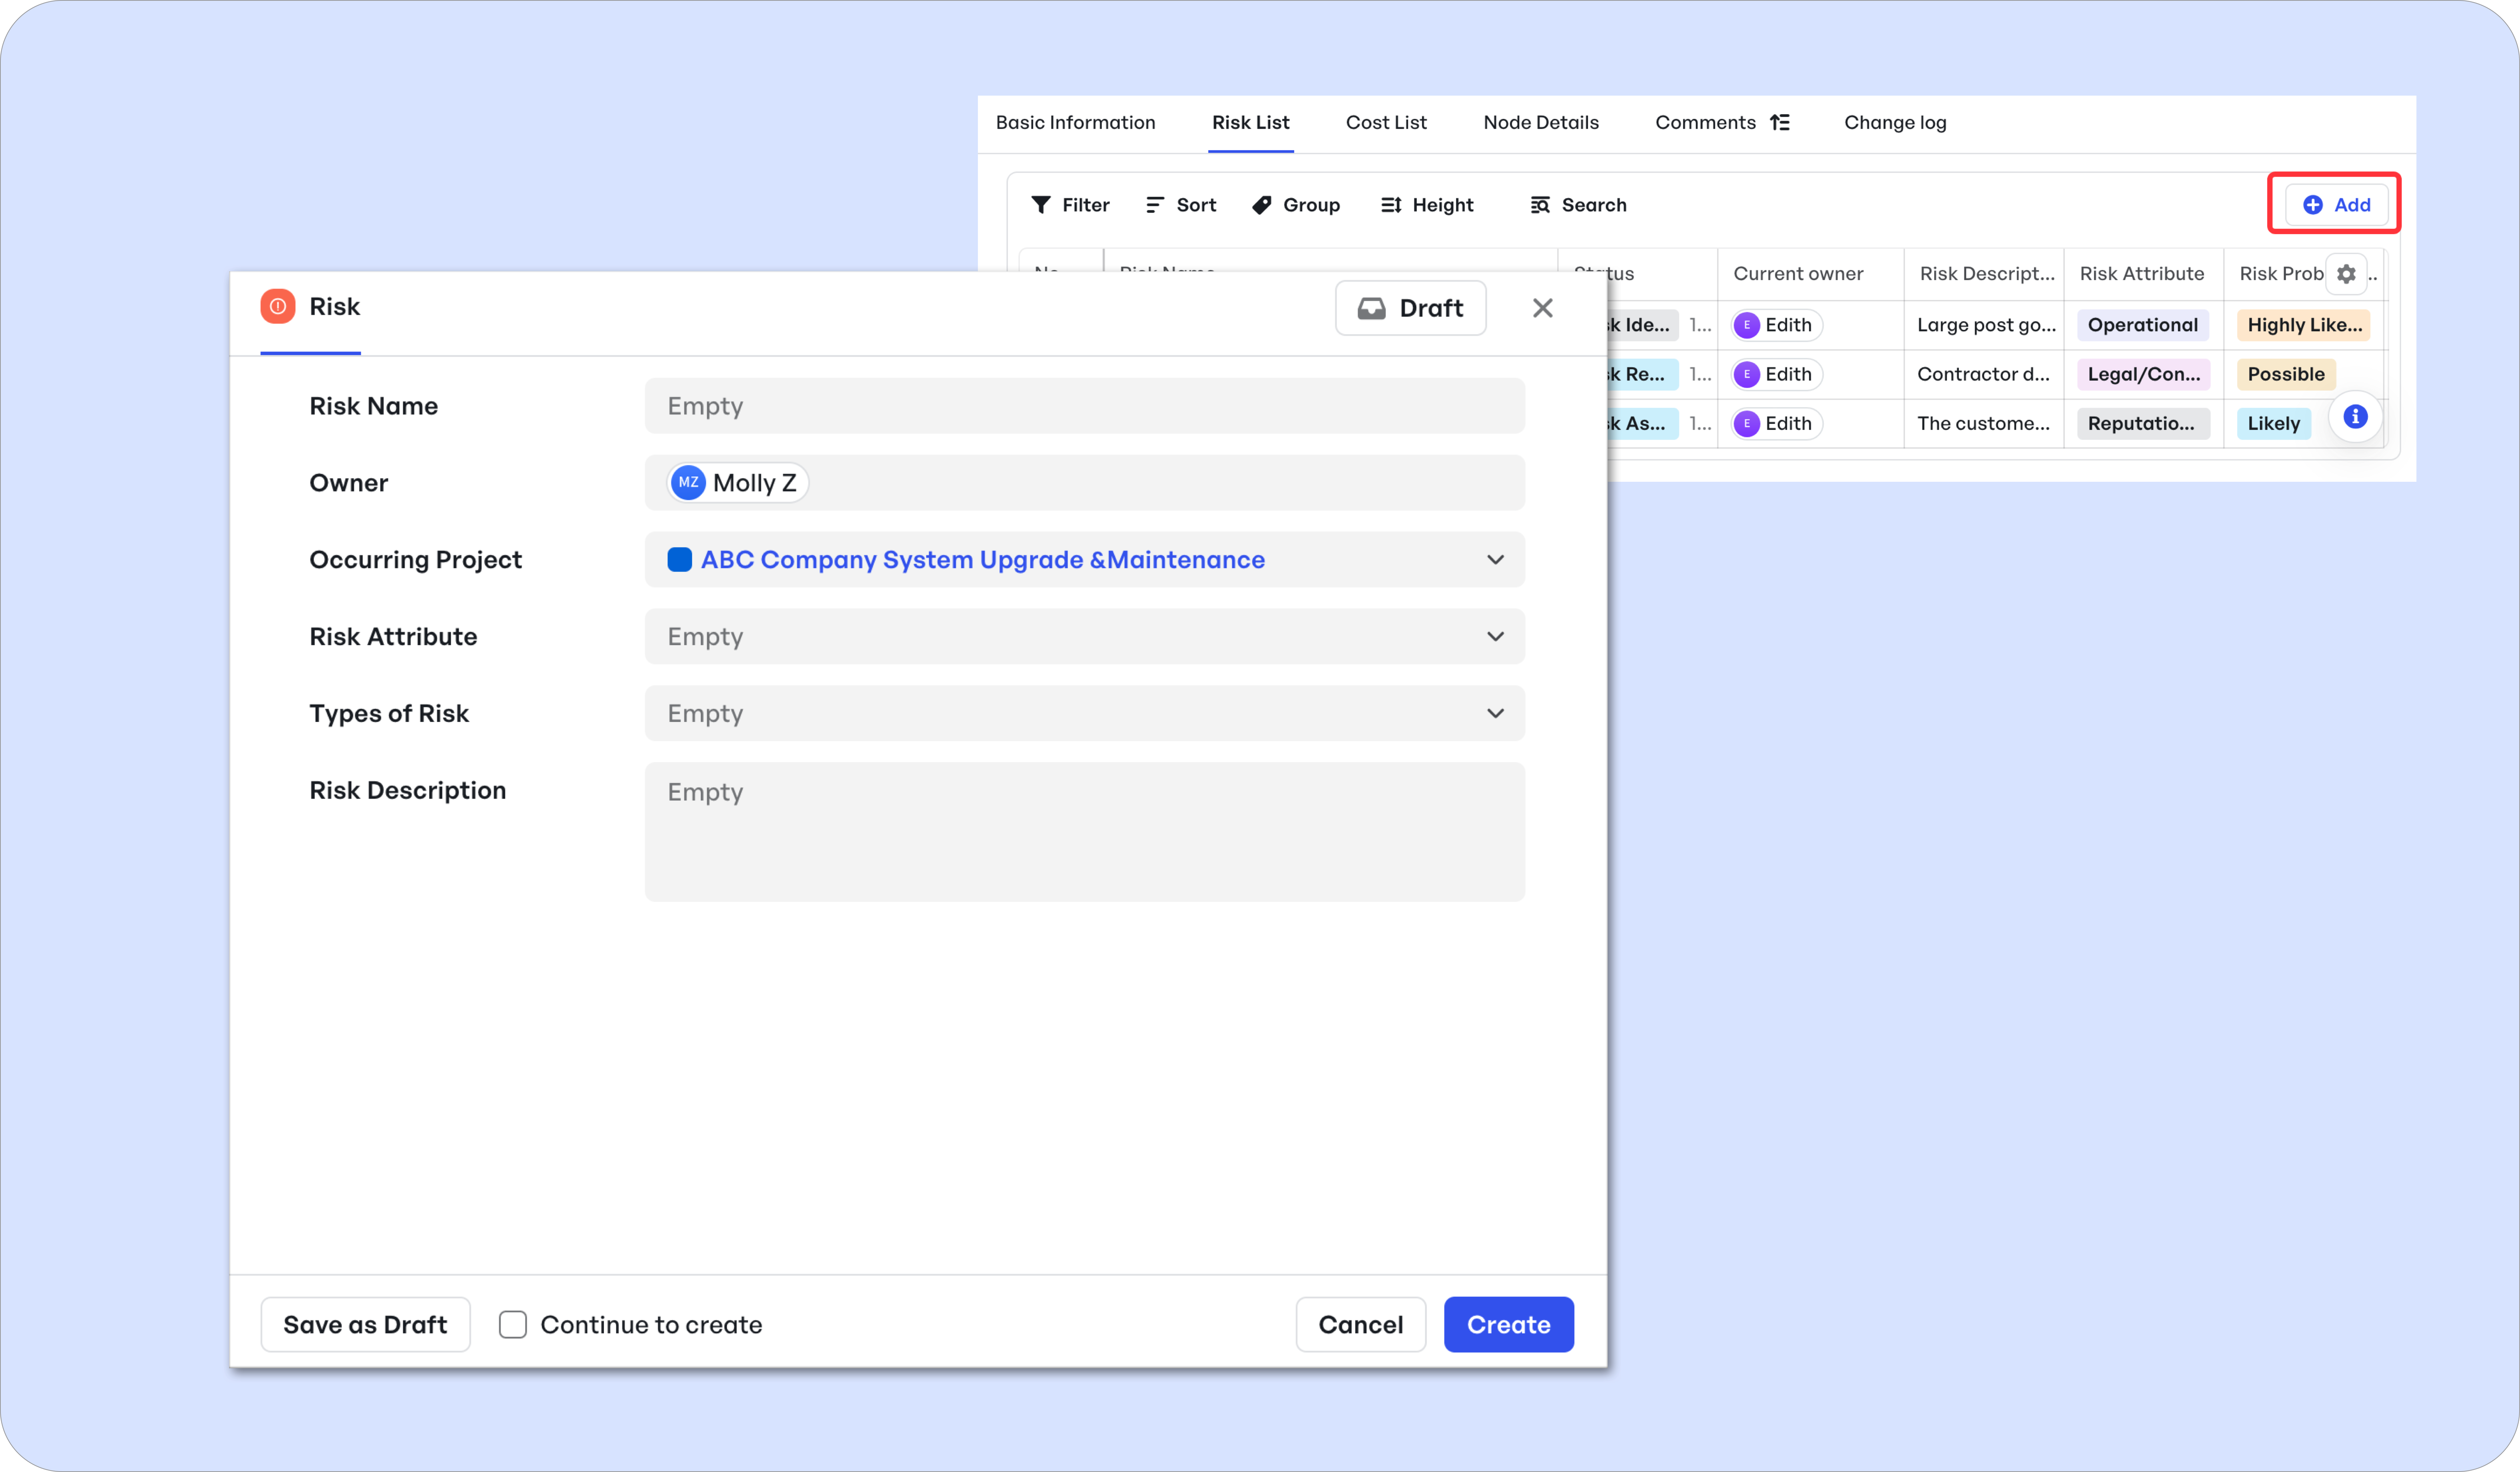Click the Risk Descript... column header
Viewport: 2520px width, 1472px height.
[1987, 274]
